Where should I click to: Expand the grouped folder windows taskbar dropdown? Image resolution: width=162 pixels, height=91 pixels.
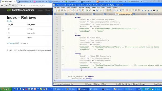(x=124, y=89)
